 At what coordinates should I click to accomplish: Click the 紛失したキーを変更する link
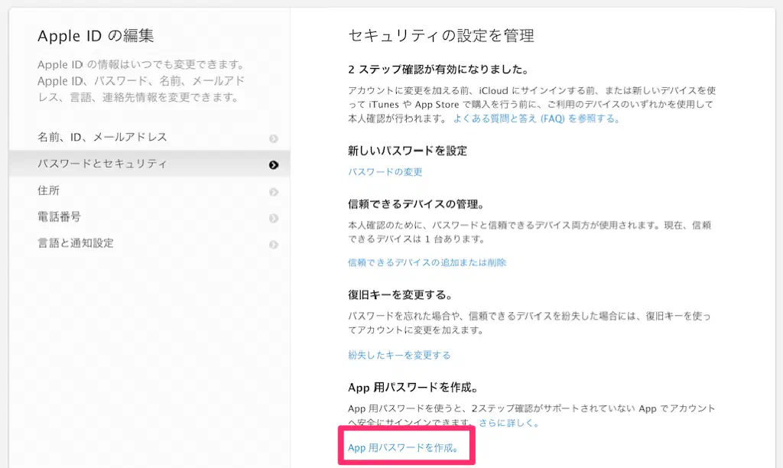click(399, 355)
